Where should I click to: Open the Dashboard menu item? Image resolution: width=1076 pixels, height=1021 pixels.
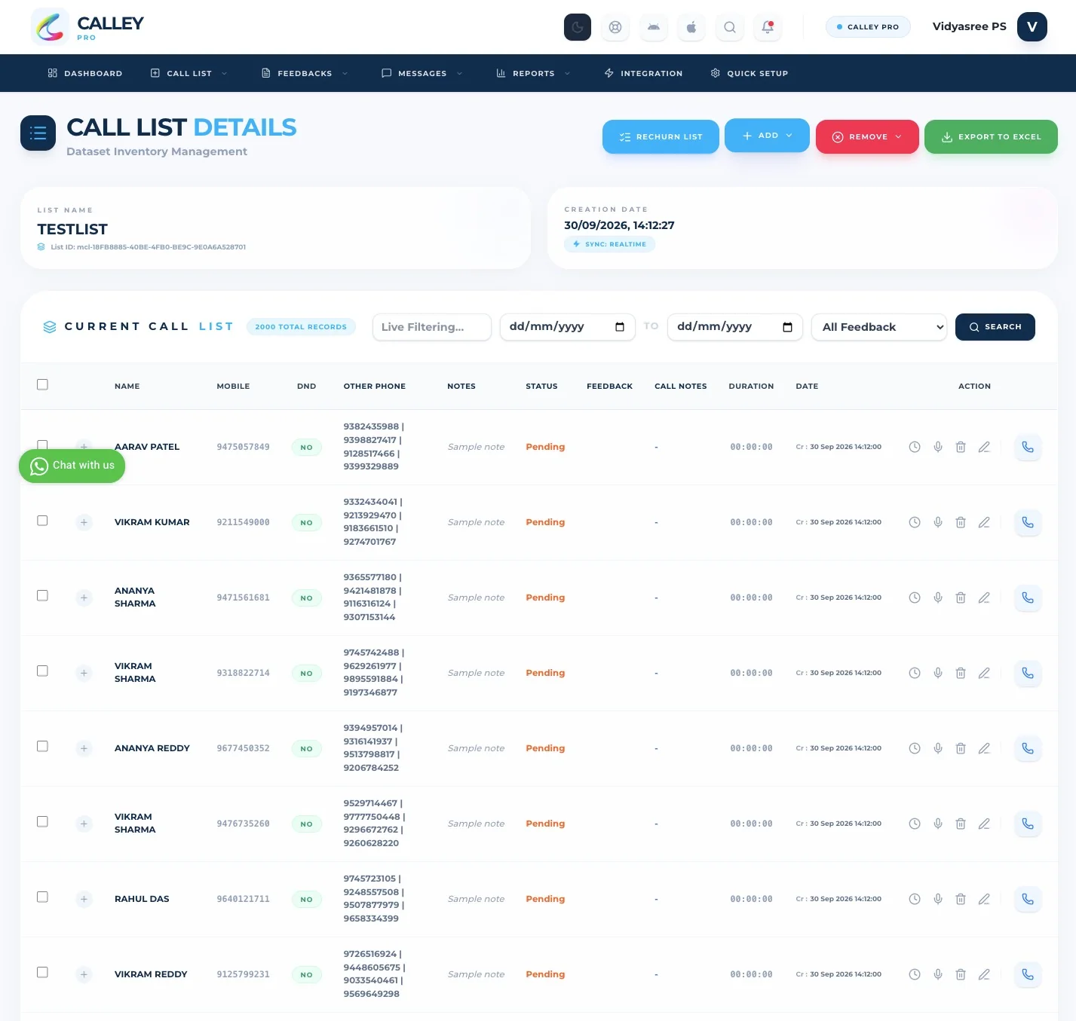(85, 73)
